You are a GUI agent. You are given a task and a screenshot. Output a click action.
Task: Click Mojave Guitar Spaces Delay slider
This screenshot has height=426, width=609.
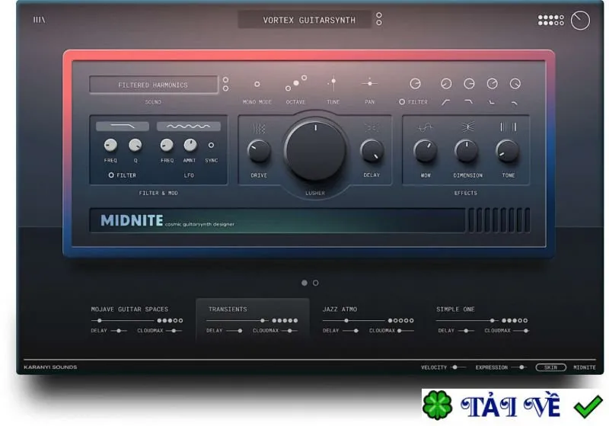[x=119, y=331]
